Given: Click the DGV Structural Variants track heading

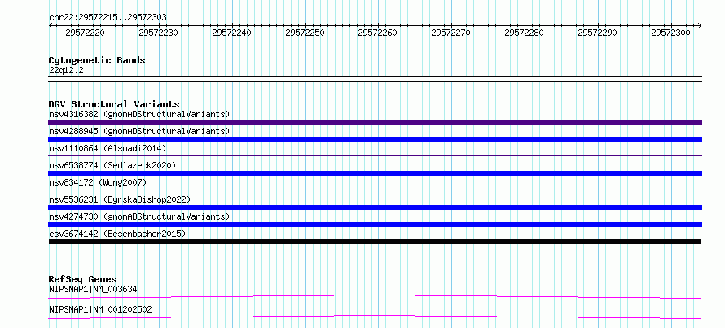Looking at the screenshot, I should coord(114,104).
